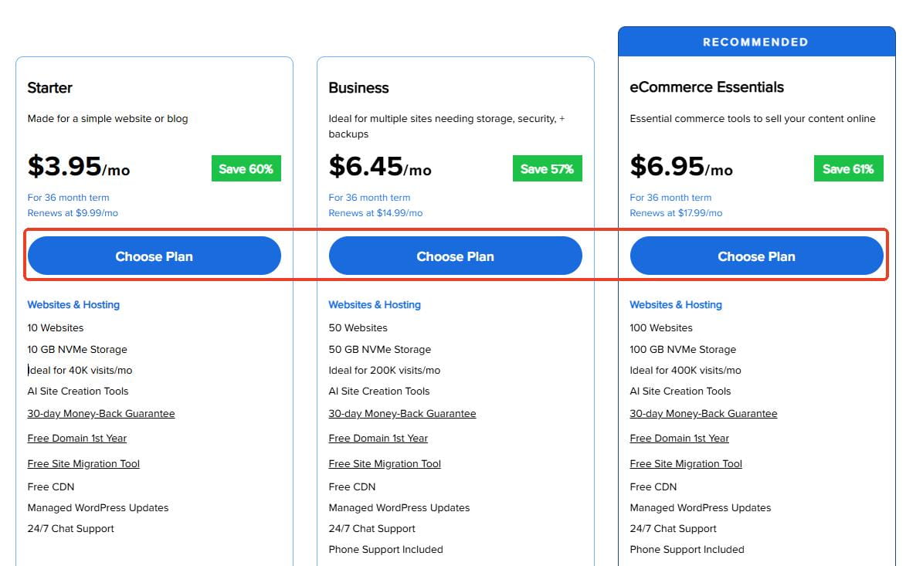Click eCommerce Essentials' Free Domain 1st Year link
Viewport: 906px width, 566px height.
pos(680,439)
